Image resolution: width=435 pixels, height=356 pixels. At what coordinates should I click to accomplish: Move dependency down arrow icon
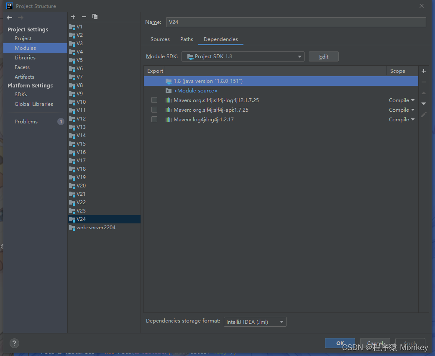[424, 103]
